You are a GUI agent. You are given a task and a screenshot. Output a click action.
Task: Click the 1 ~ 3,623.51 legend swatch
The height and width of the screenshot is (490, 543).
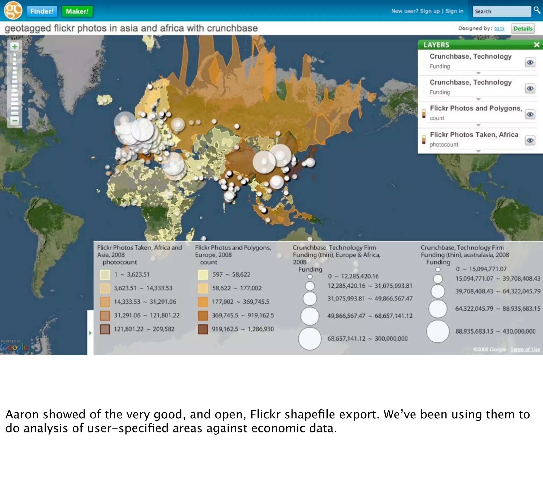click(105, 275)
